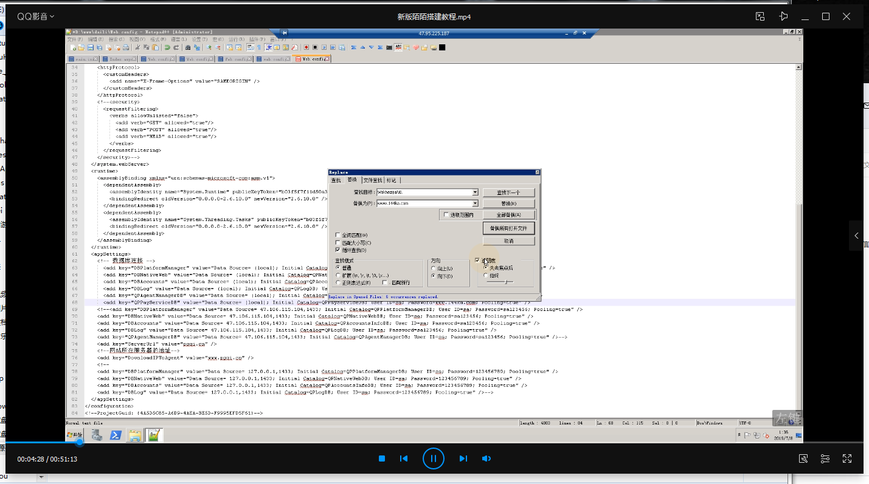Pause the video playback

click(433, 458)
